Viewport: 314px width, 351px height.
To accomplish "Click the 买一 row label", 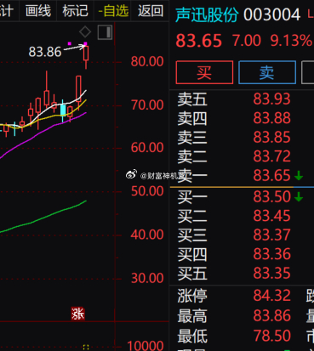I will tap(192, 196).
